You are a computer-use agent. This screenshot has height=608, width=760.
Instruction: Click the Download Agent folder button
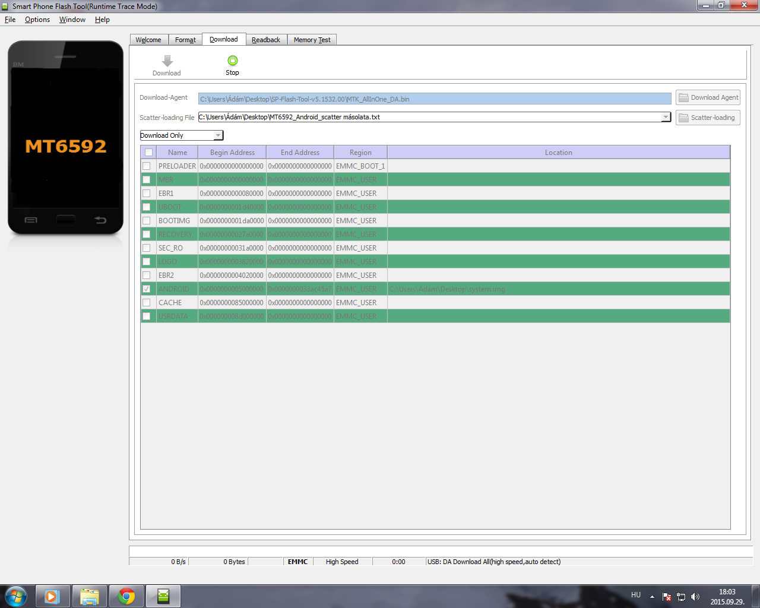(x=708, y=97)
